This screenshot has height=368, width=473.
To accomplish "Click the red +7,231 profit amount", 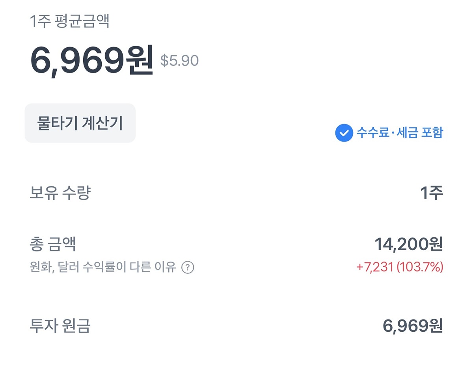I will pos(374,267).
